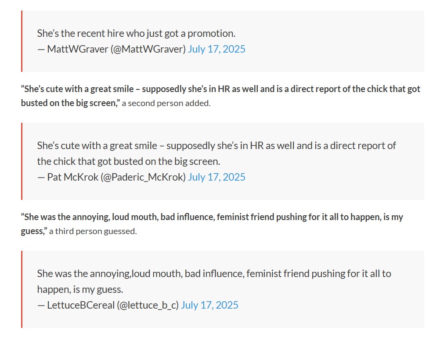Click the MattWGraver display name
Viewport: 440px width, 338px height.
[78, 49]
